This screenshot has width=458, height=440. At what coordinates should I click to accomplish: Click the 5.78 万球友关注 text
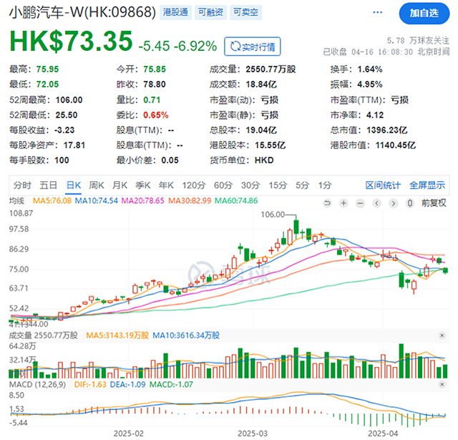pos(418,40)
